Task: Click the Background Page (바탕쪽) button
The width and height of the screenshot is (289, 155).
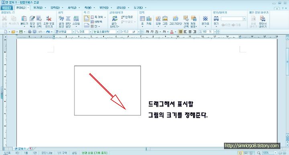Action: pyautogui.click(x=96, y=22)
